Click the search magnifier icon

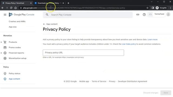click(x=47, y=15)
